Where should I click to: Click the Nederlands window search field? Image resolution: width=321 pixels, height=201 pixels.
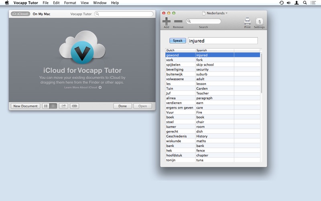pos(203,21)
